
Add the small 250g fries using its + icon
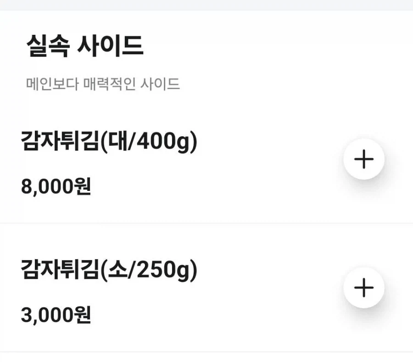point(364,289)
